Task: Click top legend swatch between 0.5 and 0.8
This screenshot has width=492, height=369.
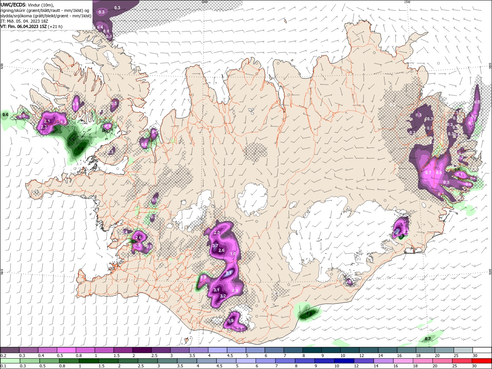Action: point(66,350)
